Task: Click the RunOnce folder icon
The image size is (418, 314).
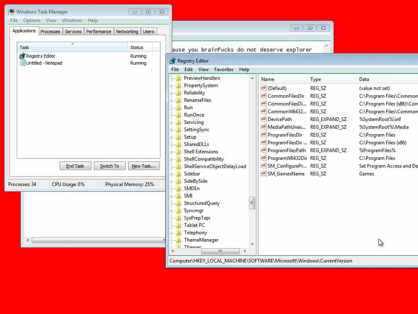Action: tap(179, 115)
